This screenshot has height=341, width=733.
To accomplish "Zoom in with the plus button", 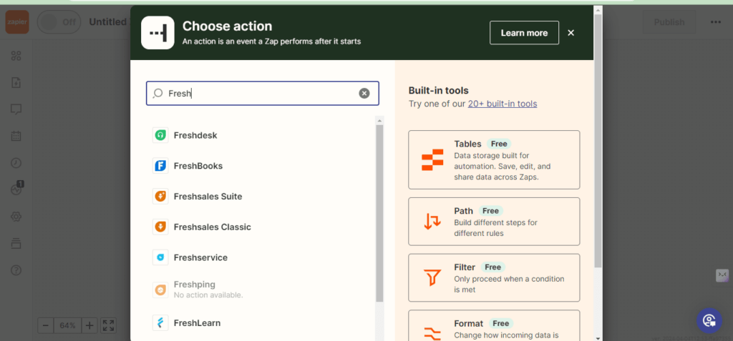I will [x=90, y=325].
